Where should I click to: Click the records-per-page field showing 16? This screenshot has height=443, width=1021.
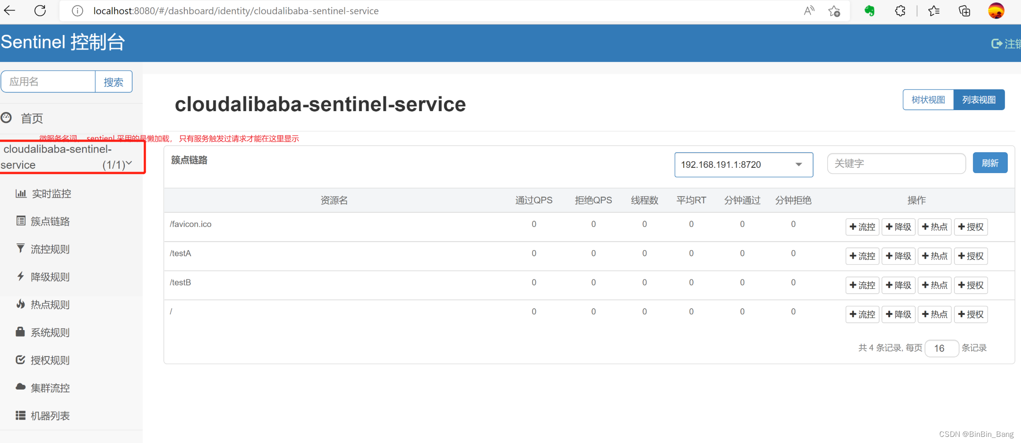click(x=942, y=348)
